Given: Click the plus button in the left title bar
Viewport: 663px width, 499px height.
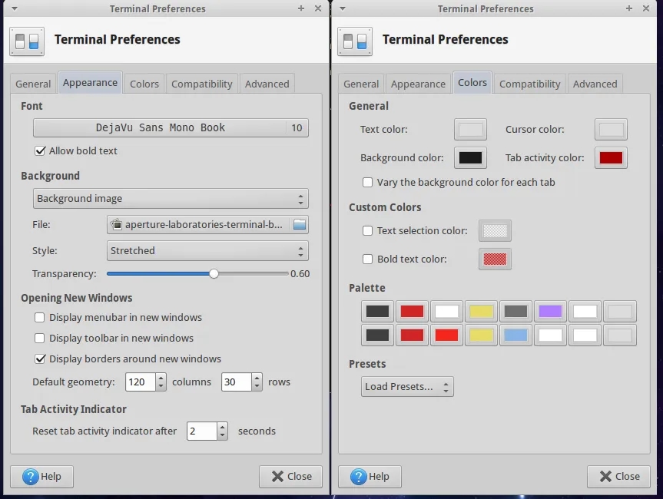Looking at the screenshot, I should 301,8.
